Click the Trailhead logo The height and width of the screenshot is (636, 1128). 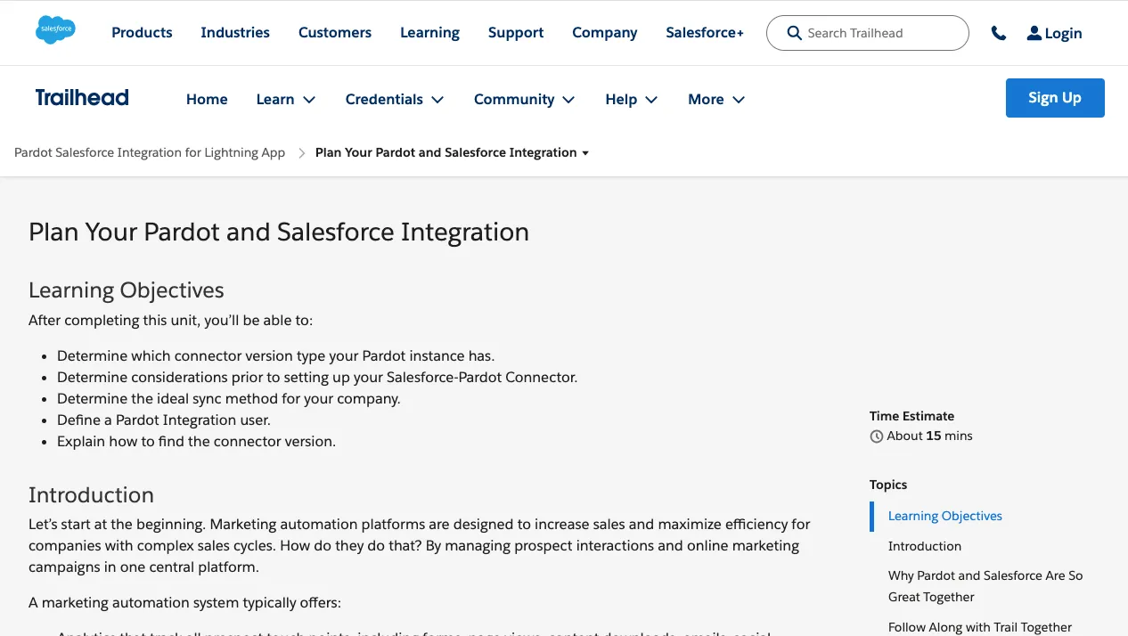click(x=82, y=98)
